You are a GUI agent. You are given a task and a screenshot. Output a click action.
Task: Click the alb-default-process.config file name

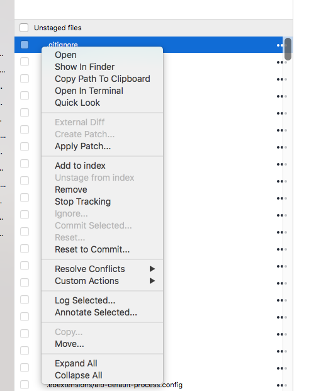[x=115, y=385]
